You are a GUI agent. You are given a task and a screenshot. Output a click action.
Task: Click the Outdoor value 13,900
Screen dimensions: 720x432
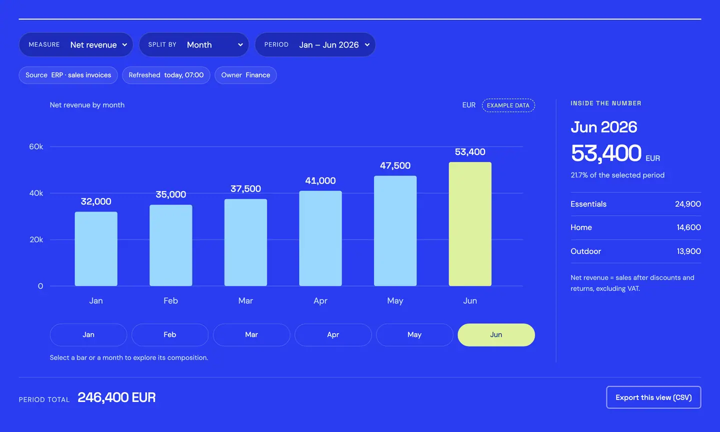tap(688, 251)
